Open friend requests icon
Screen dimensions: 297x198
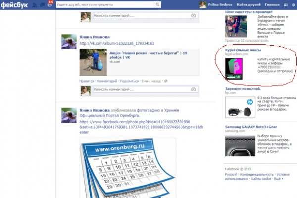coord(35,4)
